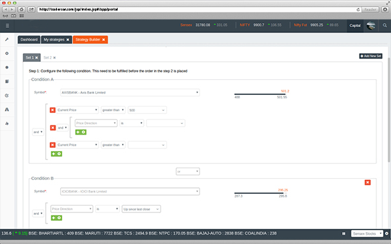391x244 pixels.
Task: Open browser downloads button
Action: (385, 9)
